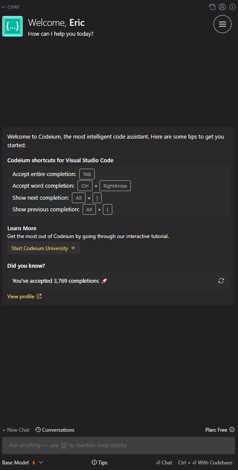Start a New Chat

(16, 430)
